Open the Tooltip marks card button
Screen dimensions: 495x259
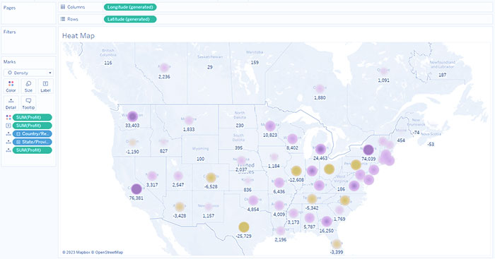28,103
